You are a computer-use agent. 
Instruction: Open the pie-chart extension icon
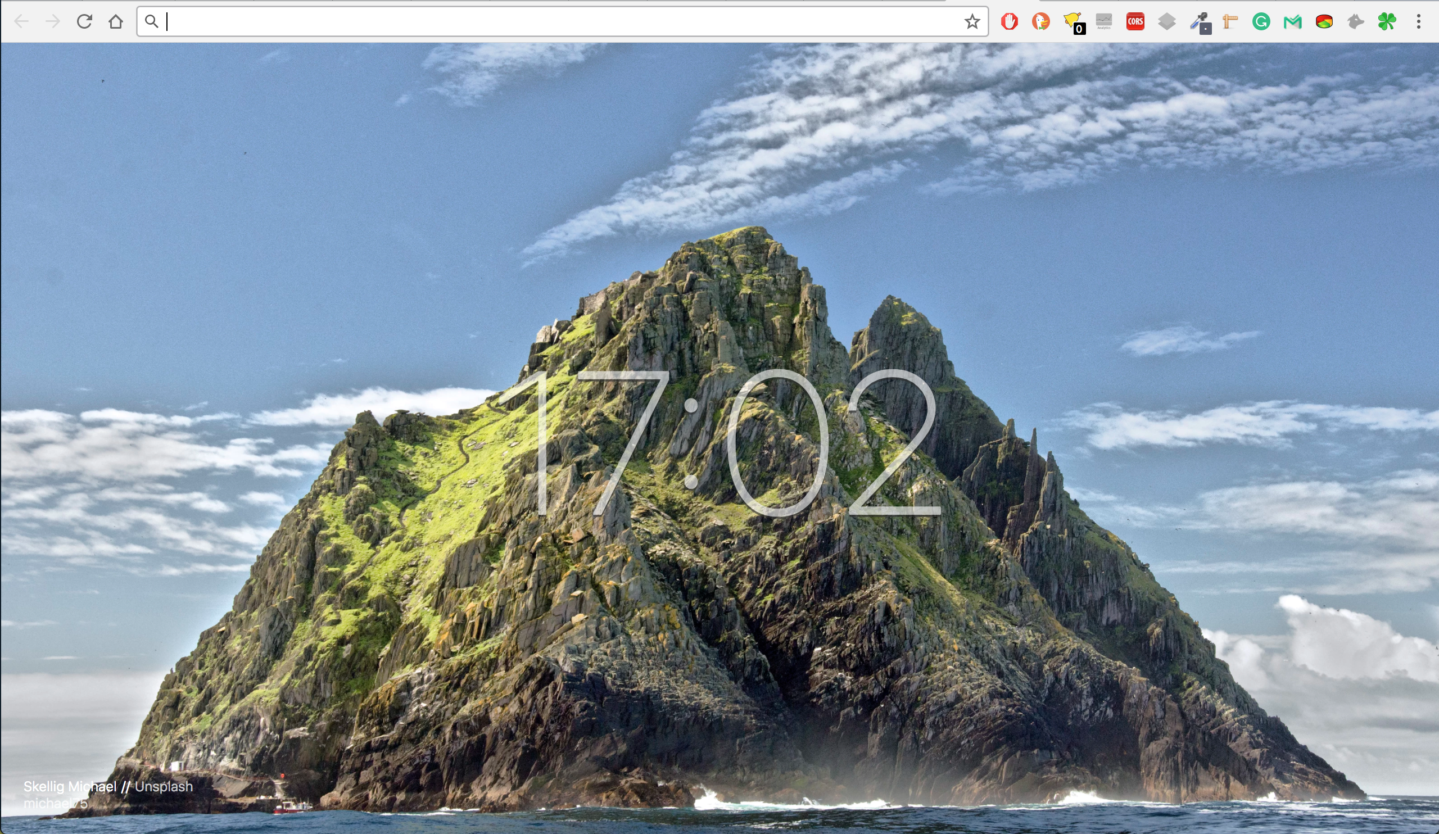[x=1324, y=21]
